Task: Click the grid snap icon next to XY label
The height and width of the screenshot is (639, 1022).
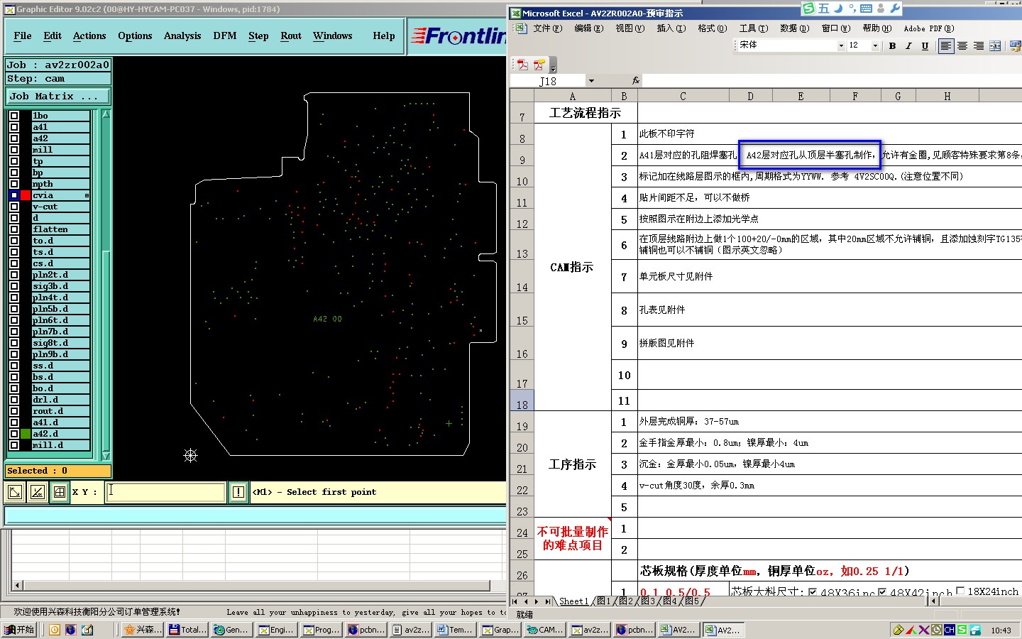Action: (x=60, y=491)
